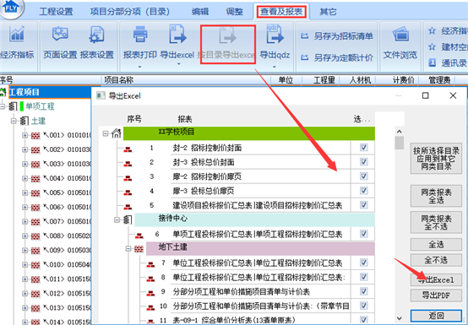468x325 pixels.
Task: Click 另存为招标清单 in ribbon
Action: click(x=337, y=36)
